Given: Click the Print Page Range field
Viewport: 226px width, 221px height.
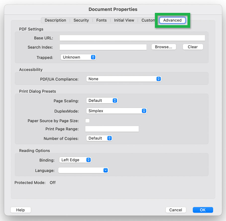Looking at the screenshot, I should click(112, 129).
